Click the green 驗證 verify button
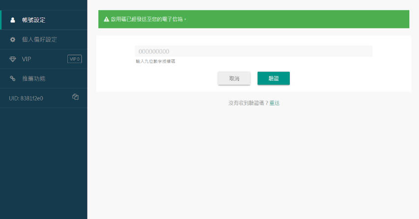This screenshot has width=419, height=219. pos(274,78)
